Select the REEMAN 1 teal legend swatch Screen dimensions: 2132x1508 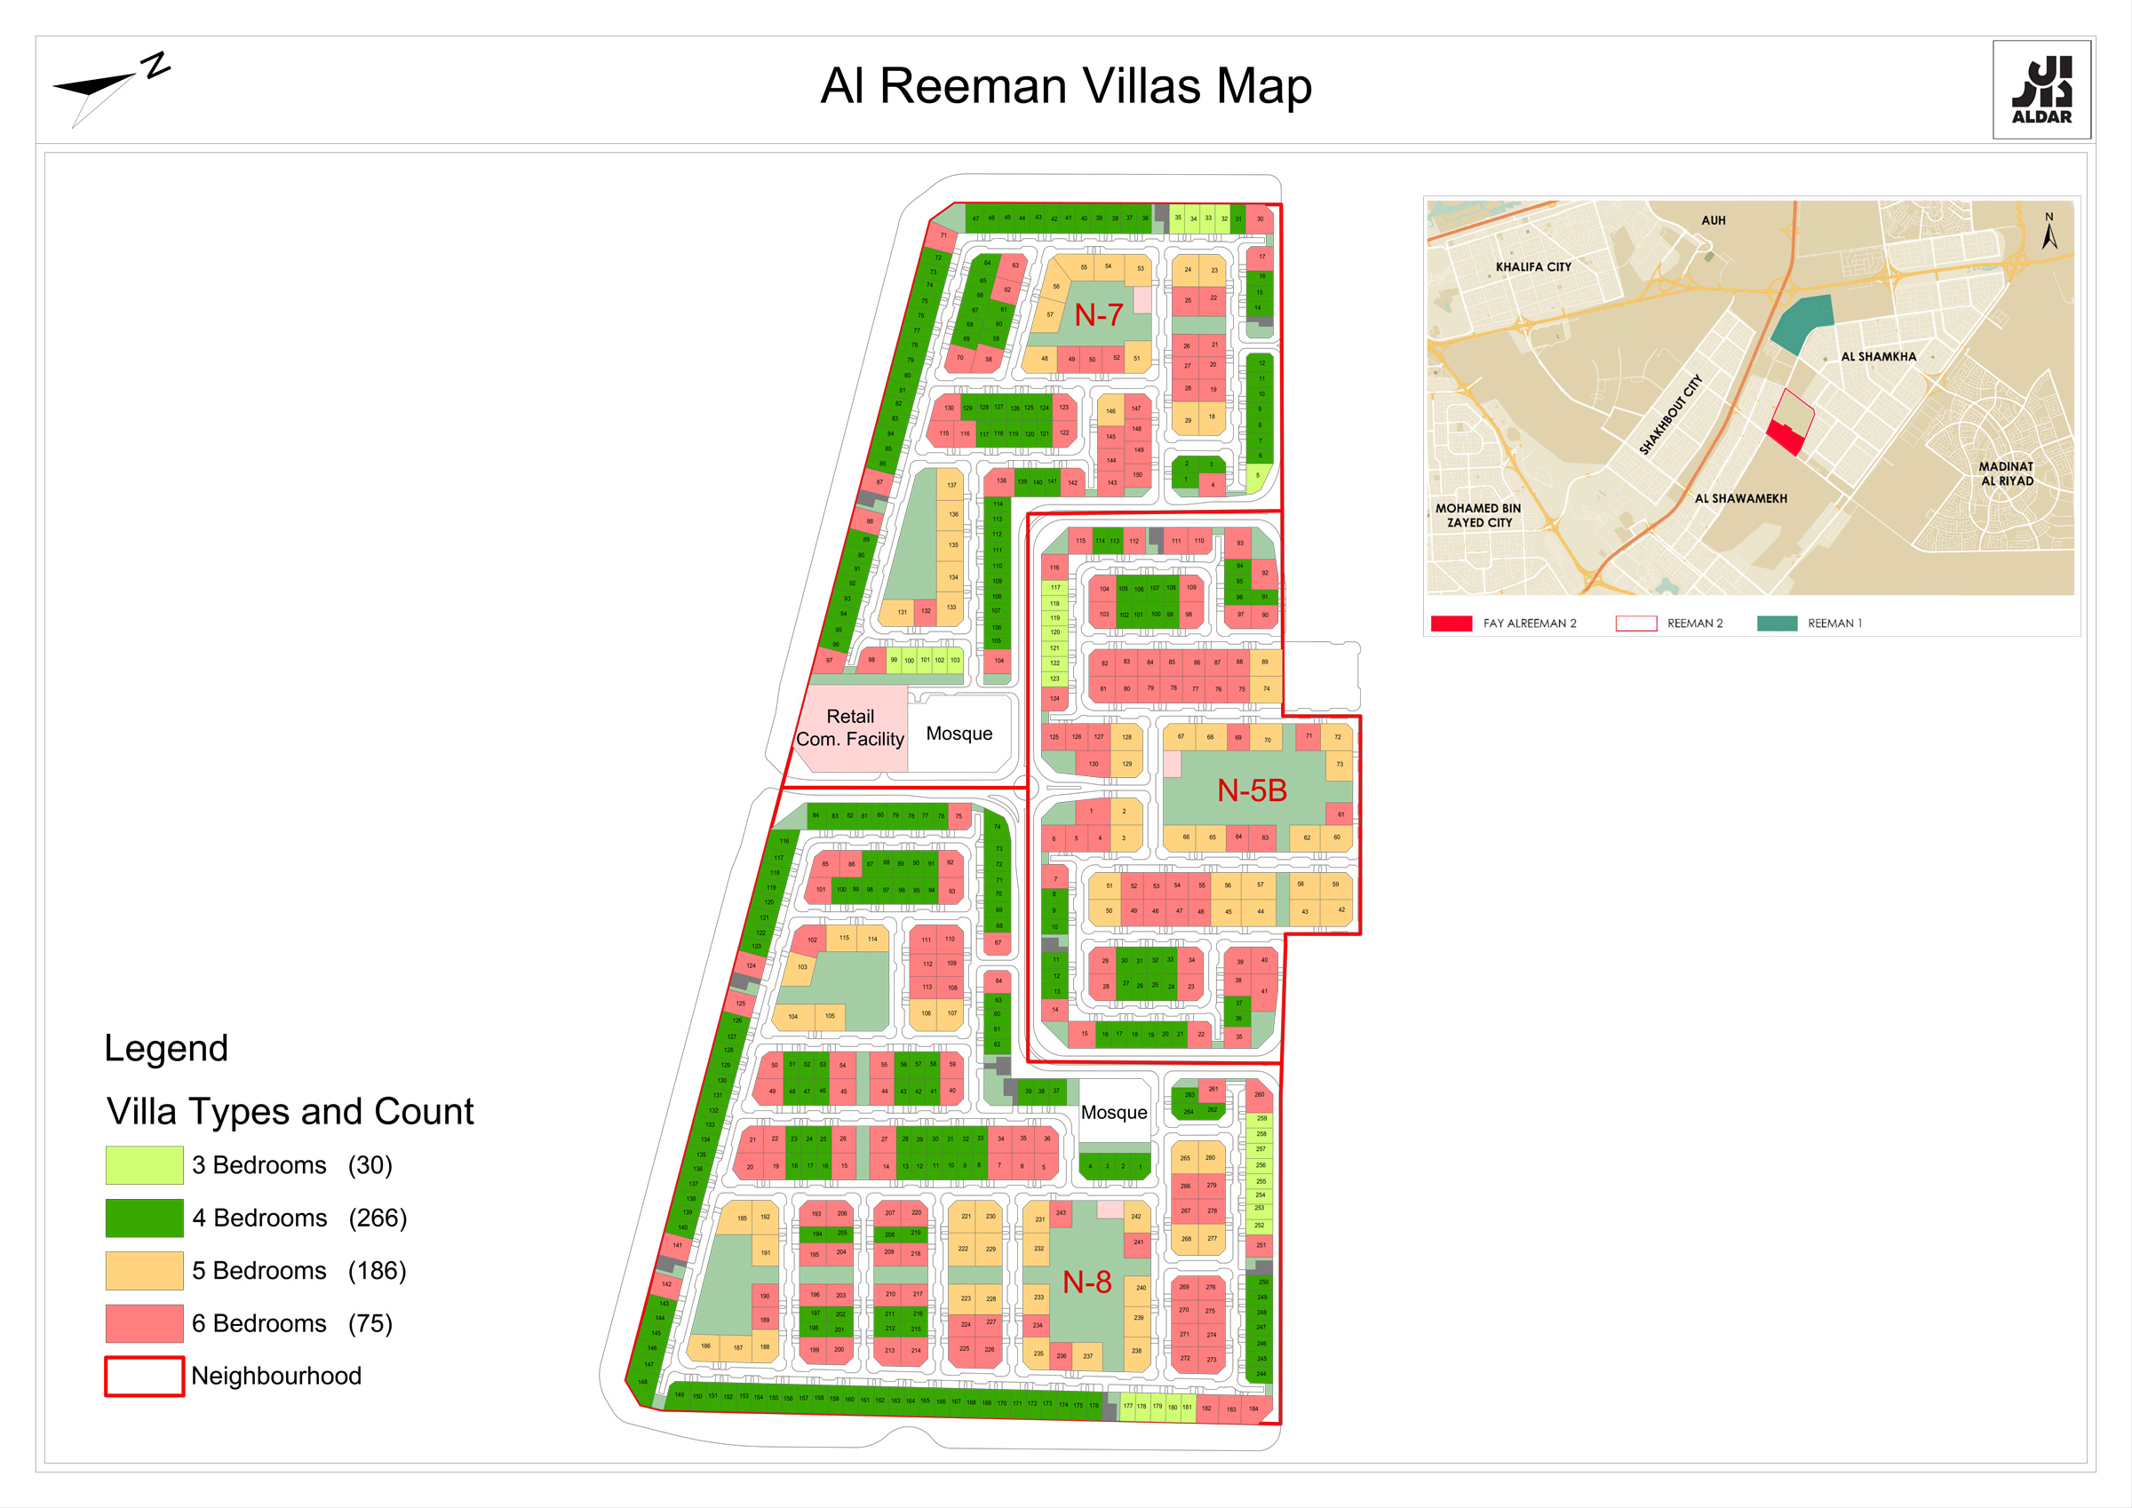point(1777,623)
